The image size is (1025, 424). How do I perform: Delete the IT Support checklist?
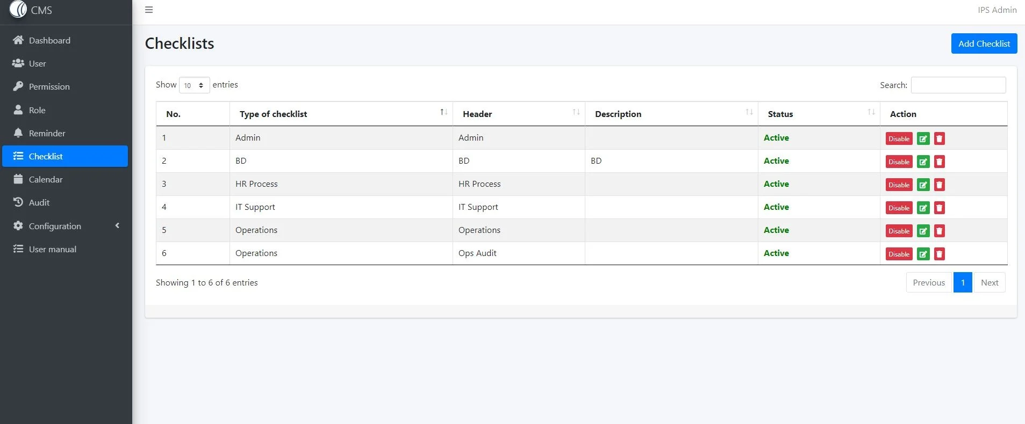coord(939,208)
